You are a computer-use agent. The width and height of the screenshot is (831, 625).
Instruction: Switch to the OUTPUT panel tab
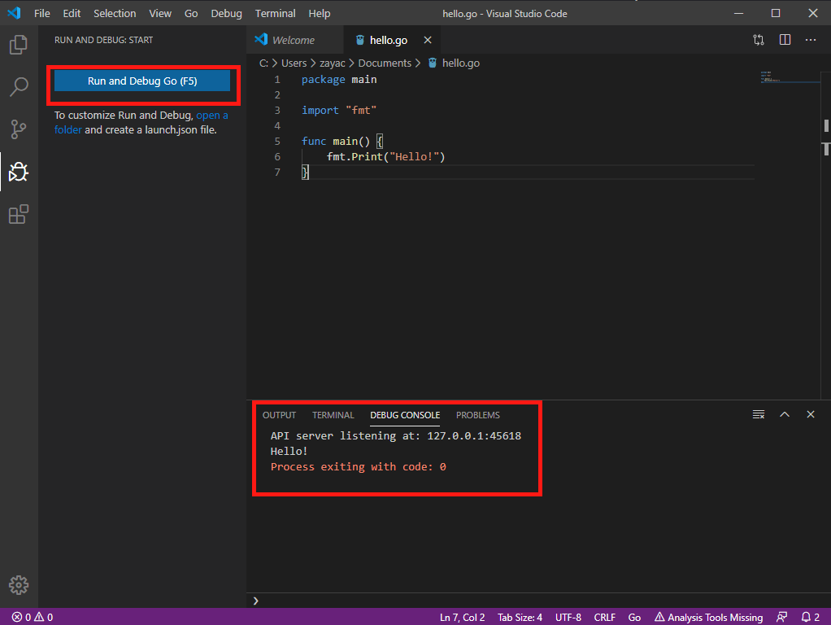click(279, 415)
